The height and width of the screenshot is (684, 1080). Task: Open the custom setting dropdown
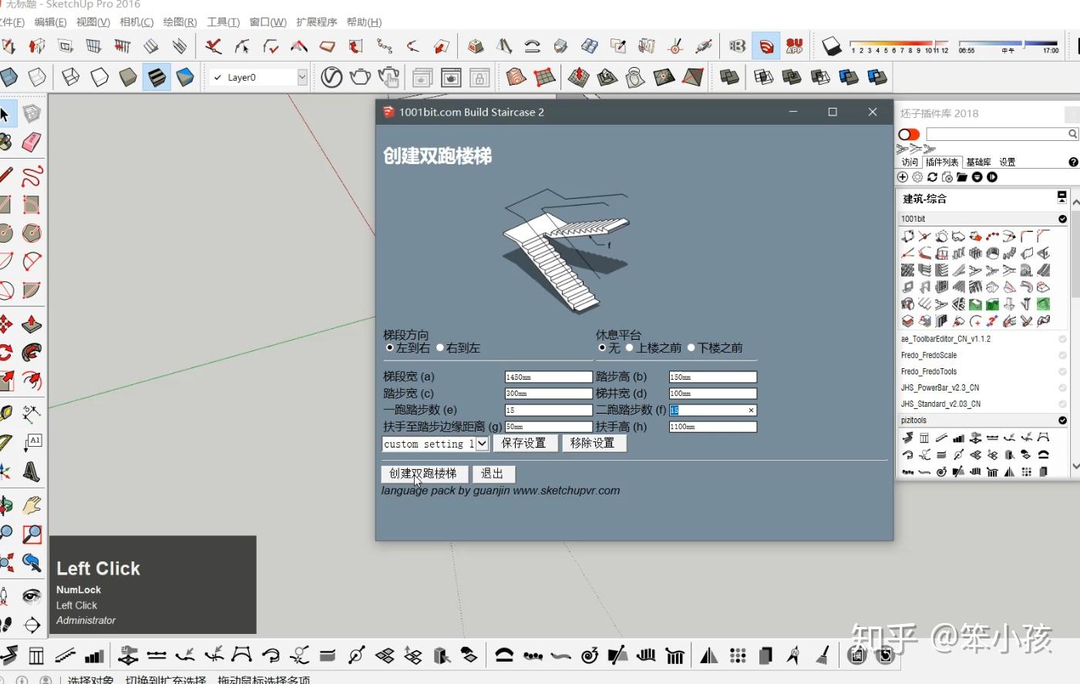coord(481,444)
